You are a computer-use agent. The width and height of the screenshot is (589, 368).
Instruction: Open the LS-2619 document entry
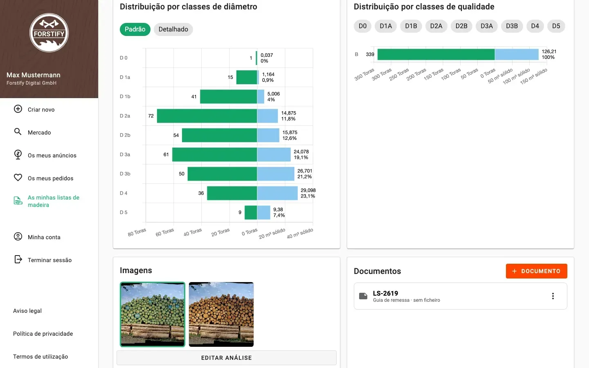click(x=461, y=296)
